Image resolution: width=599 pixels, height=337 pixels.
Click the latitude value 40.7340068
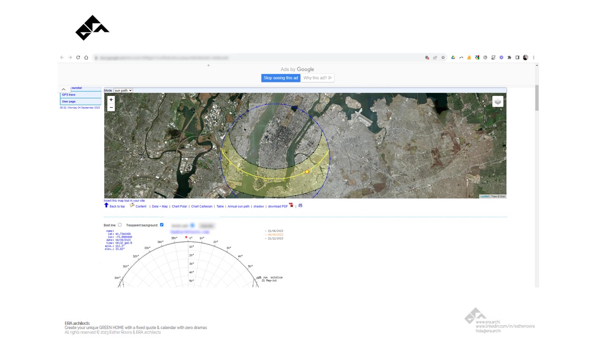click(x=123, y=234)
